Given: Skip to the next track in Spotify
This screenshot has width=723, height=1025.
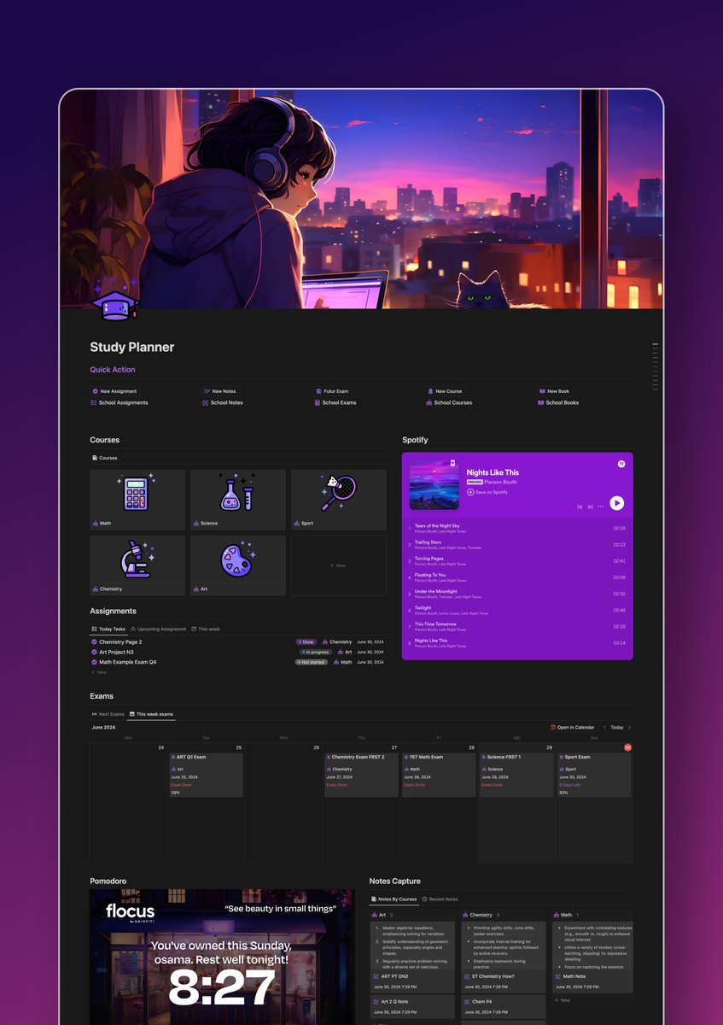Looking at the screenshot, I should point(590,507).
